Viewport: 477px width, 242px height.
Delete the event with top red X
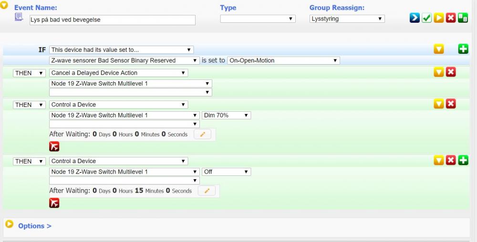tap(450, 18)
